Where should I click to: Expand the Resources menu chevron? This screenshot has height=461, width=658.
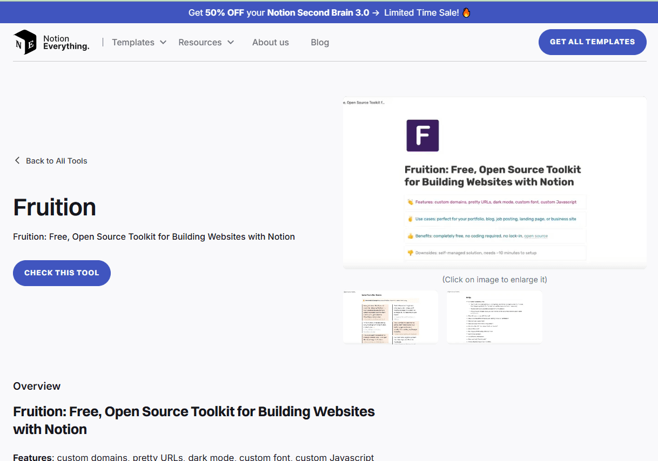coord(231,42)
